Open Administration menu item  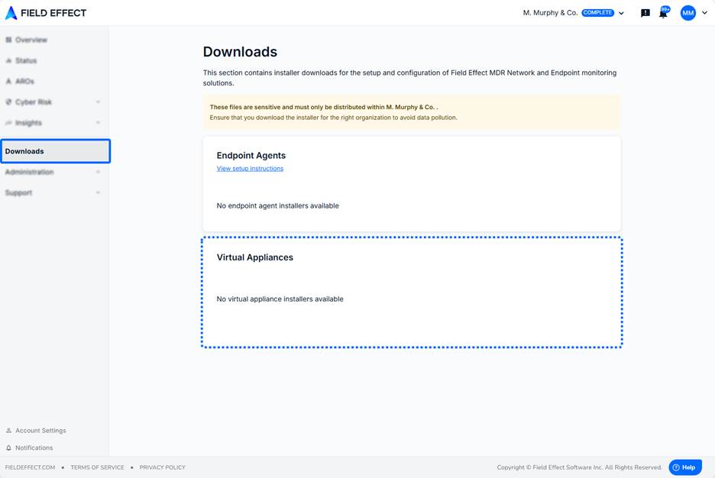[29, 172]
